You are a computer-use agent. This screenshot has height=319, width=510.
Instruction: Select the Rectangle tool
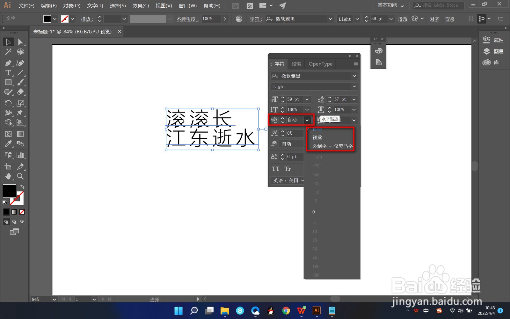coord(8,82)
